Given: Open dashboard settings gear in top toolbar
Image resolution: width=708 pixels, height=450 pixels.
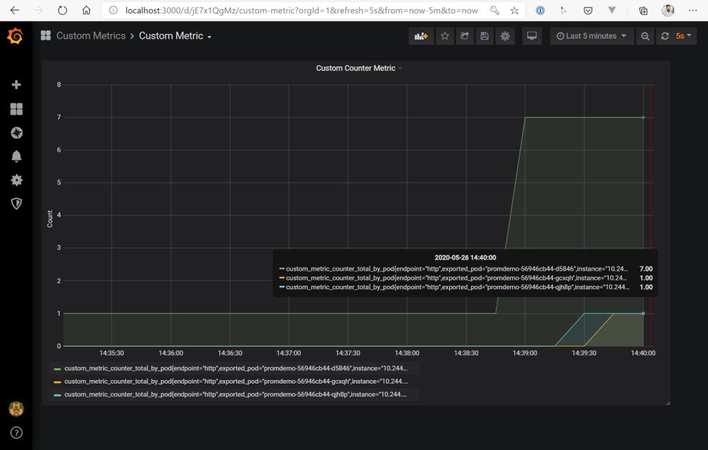Looking at the screenshot, I should [505, 36].
